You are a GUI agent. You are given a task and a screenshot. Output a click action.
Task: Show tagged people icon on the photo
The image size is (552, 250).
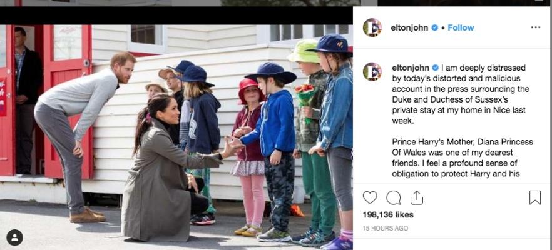click(x=14, y=237)
